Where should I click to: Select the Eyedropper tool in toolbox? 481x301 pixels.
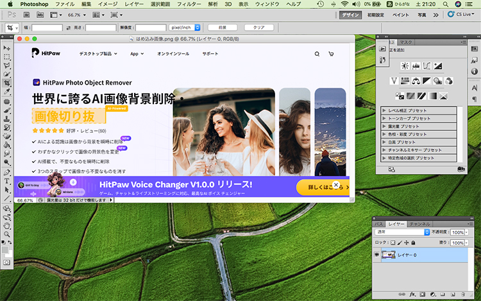pyautogui.click(x=7, y=92)
